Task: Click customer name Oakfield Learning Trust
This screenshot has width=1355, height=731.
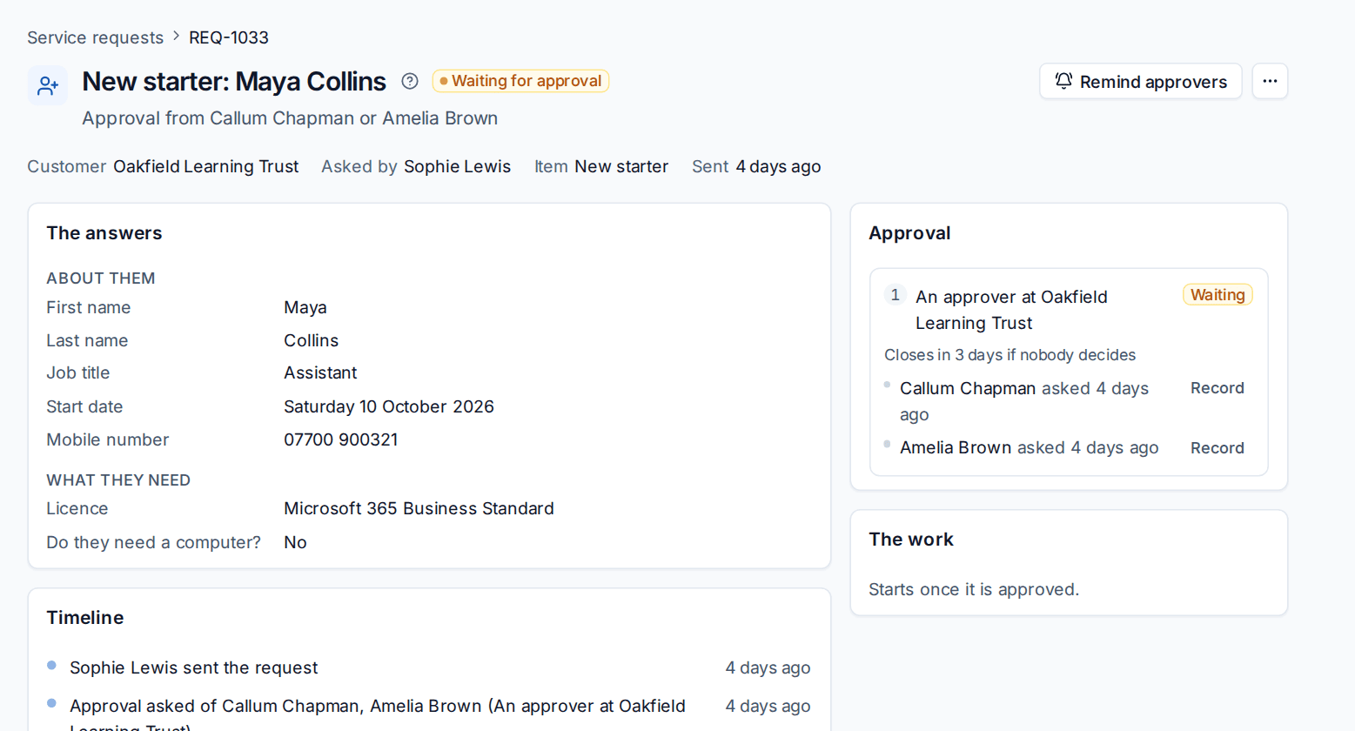Action: click(205, 166)
